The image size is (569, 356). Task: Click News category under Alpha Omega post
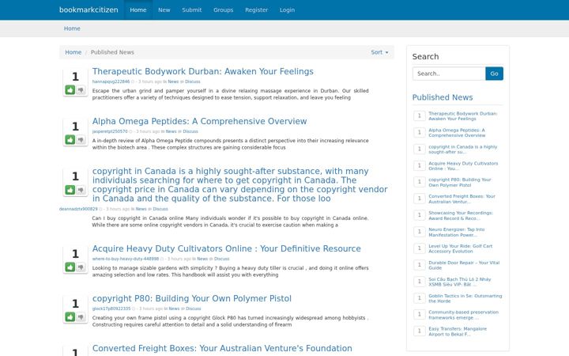pyautogui.click(x=171, y=131)
